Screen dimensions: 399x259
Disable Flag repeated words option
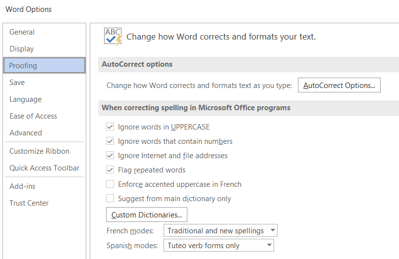(x=110, y=170)
